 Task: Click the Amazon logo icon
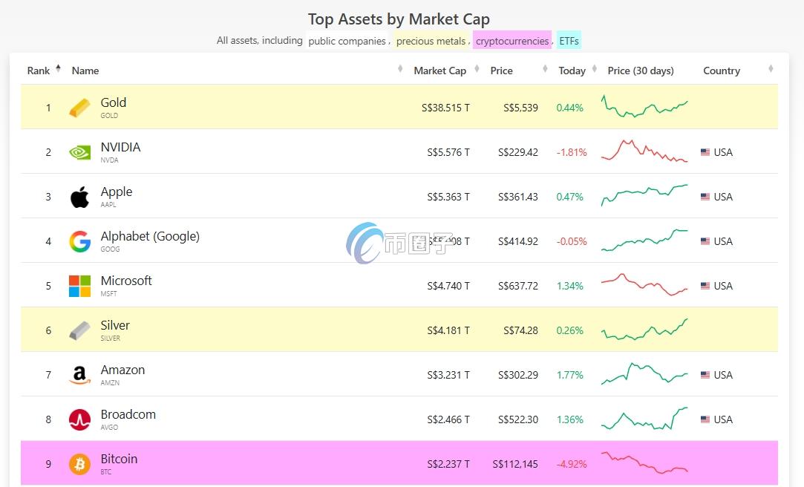[x=79, y=375]
